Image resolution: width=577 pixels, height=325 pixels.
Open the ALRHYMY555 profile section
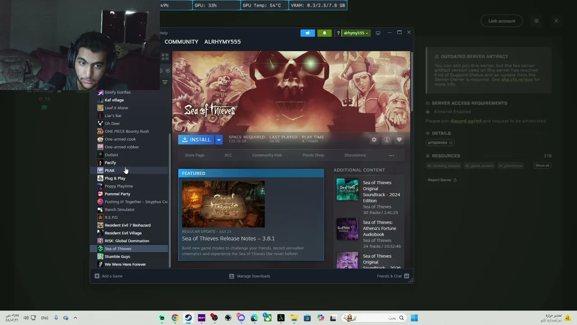pos(222,42)
